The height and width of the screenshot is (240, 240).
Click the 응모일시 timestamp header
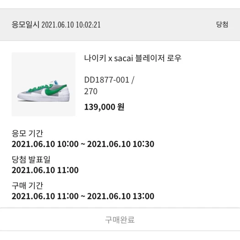(56, 25)
